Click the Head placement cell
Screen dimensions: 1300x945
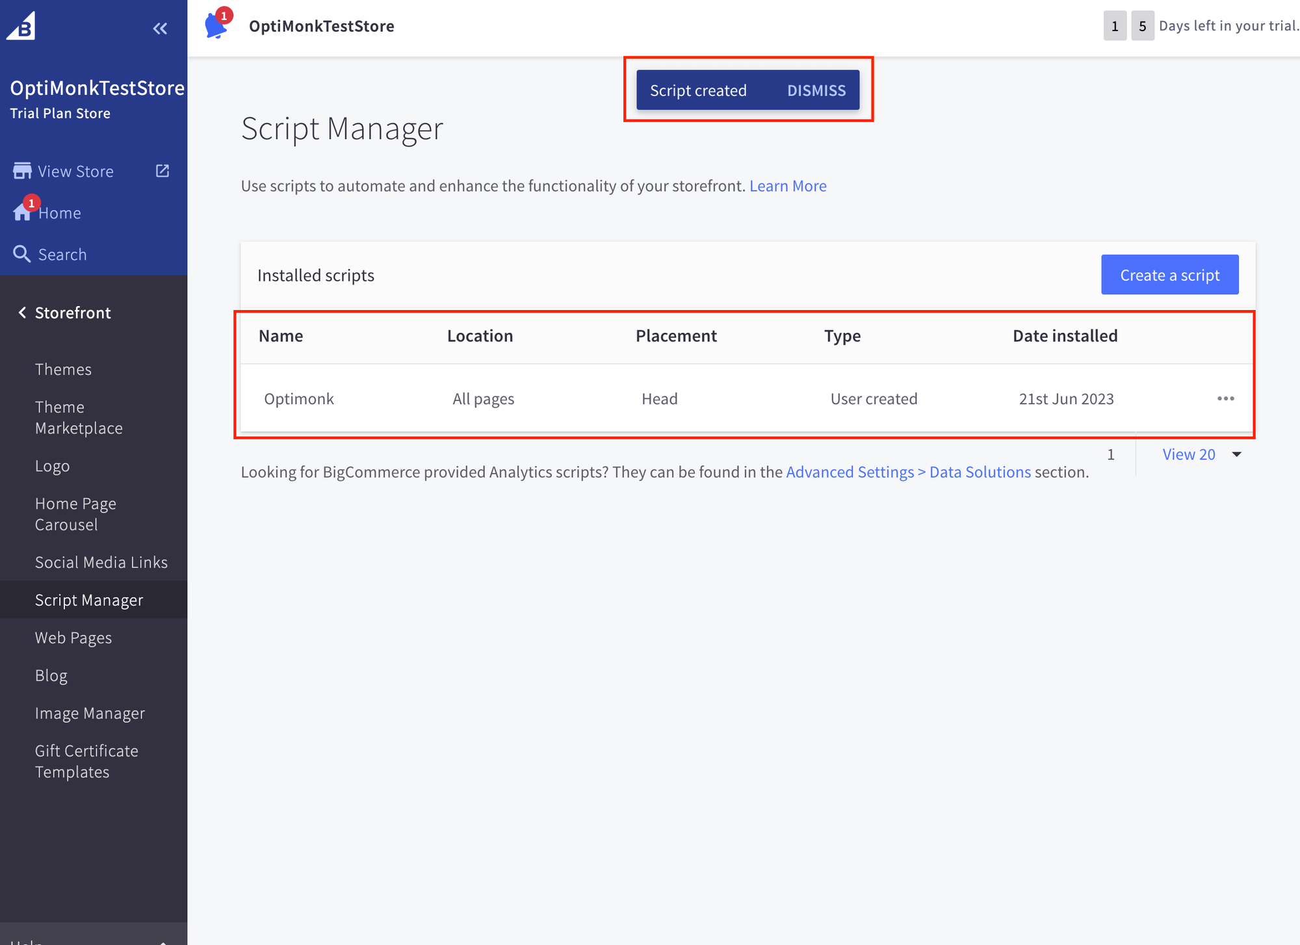pyautogui.click(x=659, y=398)
